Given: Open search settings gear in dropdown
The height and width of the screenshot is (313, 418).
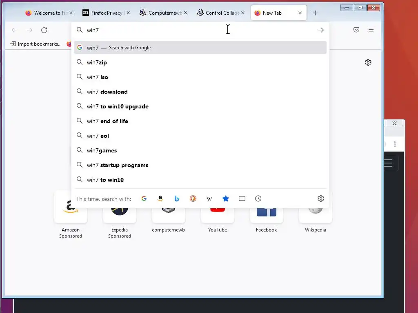Looking at the screenshot, I should [321, 198].
